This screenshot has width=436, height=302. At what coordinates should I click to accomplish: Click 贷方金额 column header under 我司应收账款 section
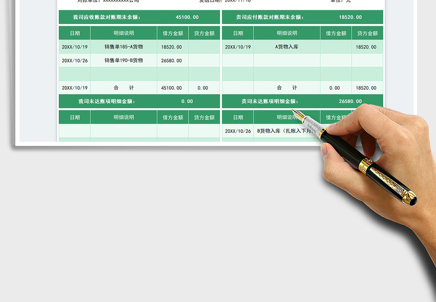point(204,33)
